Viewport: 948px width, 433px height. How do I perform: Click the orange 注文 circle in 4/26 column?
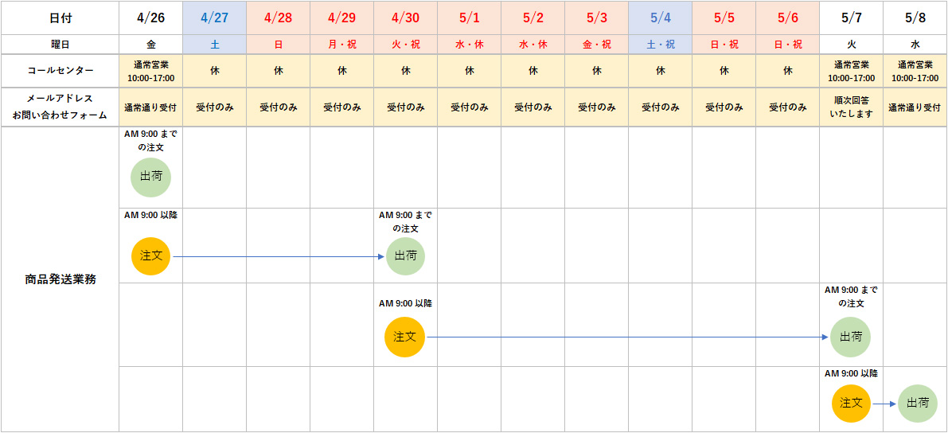pos(150,256)
